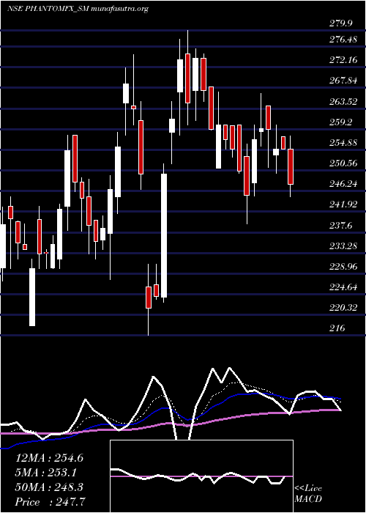Click the 220.32 price axis label

coord(344,308)
